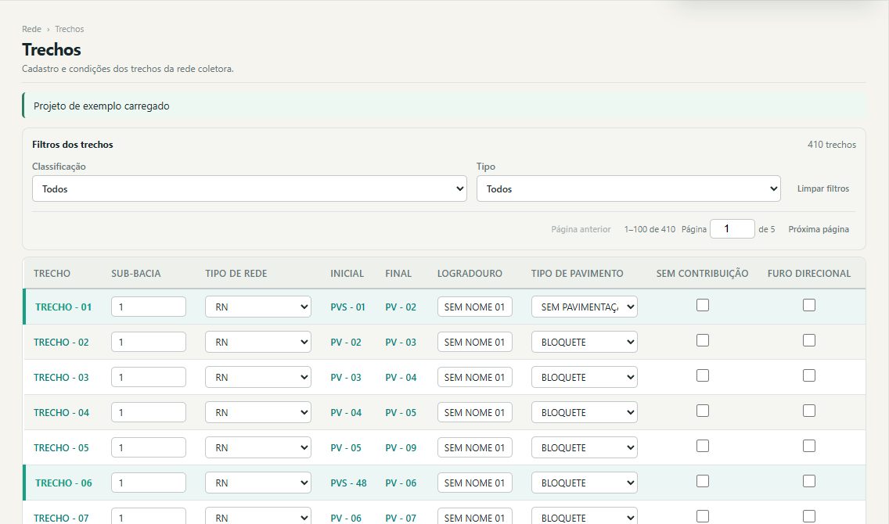Tick Sem Contribuição for TRECHO - 01
The image size is (889, 524).
click(x=703, y=305)
